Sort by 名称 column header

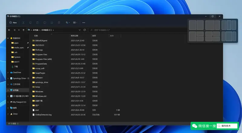(x=36, y=36)
